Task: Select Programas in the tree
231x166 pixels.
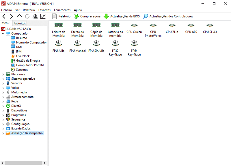Action: tap(18, 115)
